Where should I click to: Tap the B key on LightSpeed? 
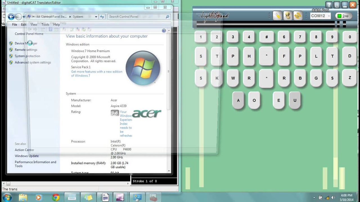point(300,78)
